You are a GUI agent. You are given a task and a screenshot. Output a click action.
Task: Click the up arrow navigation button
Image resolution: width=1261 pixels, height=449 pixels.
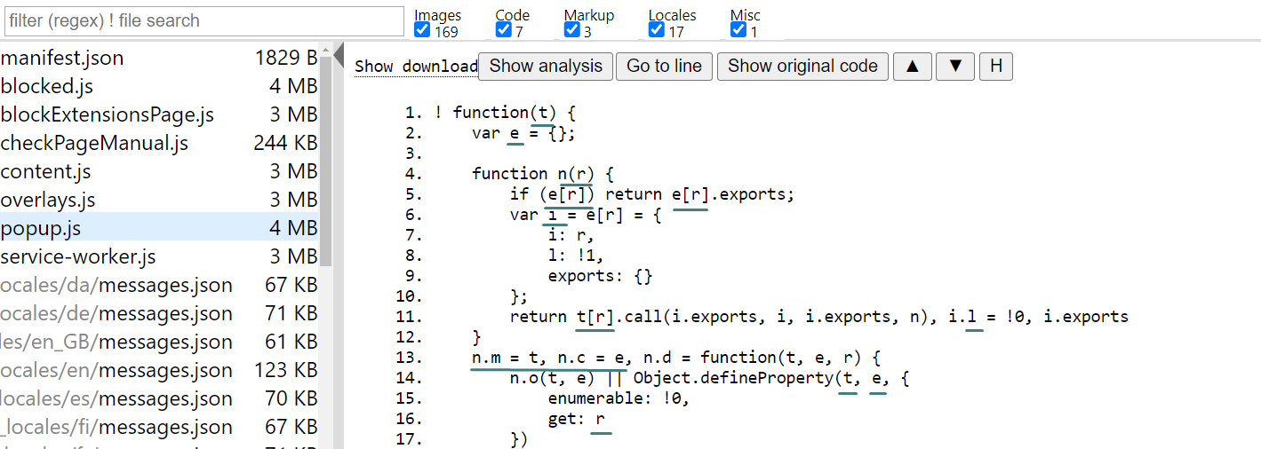coord(913,67)
